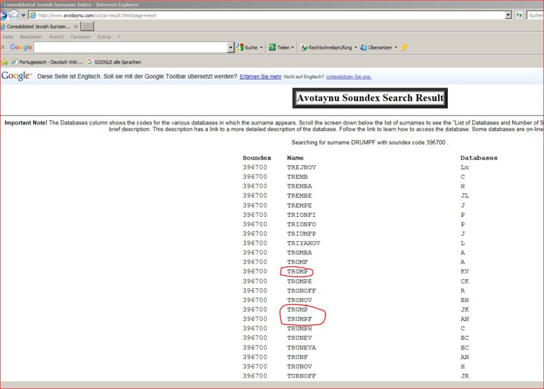Click the refresh icon beside the address bar
The height and width of the screenshot is (389, 544).
click(518, 15)
